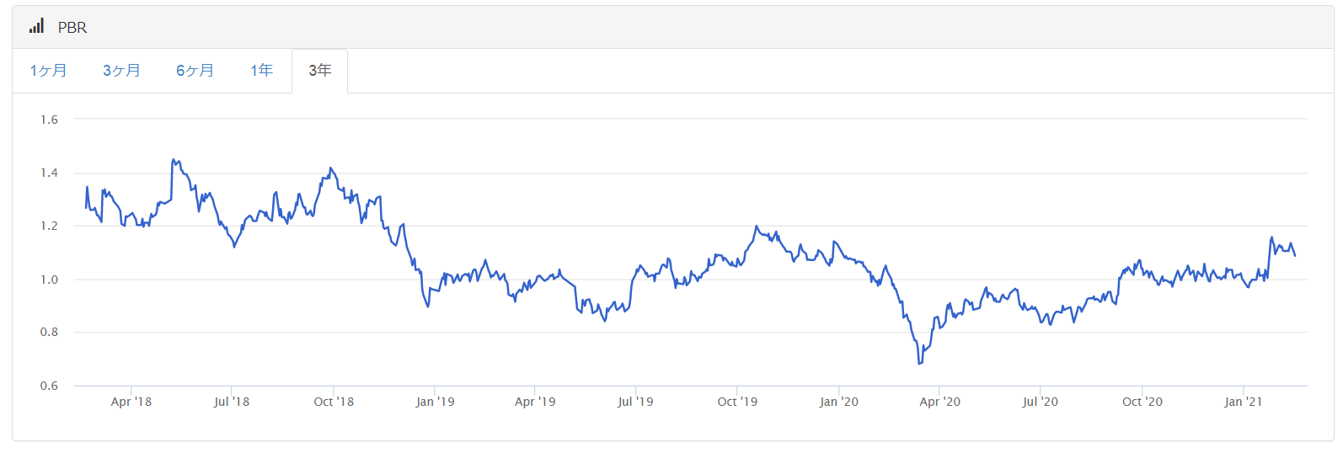Select the 3ヶ月 period tab

(121, 71)
